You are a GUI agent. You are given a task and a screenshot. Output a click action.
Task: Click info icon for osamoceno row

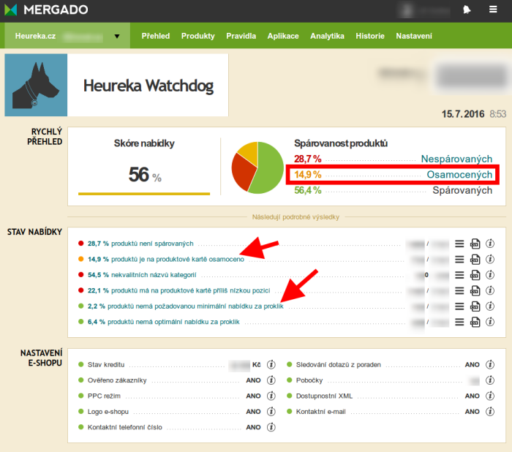pyautogui.click(x=490, y=260)
